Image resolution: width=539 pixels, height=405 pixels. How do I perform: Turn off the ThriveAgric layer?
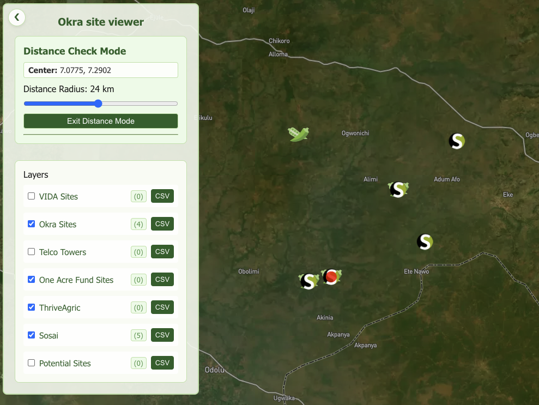click(x=32, y=307)
